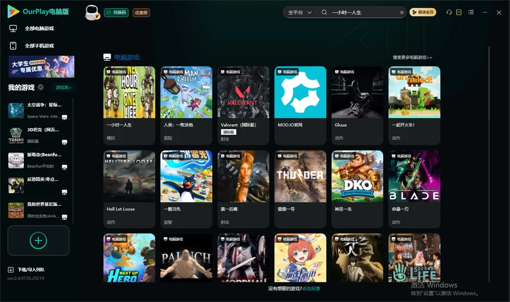Click the phone icon for mobile games
The width and height of the screenshot is (510, 302).
click(13, 46)
